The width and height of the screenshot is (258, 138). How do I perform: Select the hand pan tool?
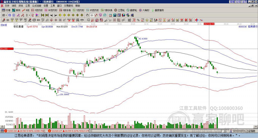click(x=87, y=15)
